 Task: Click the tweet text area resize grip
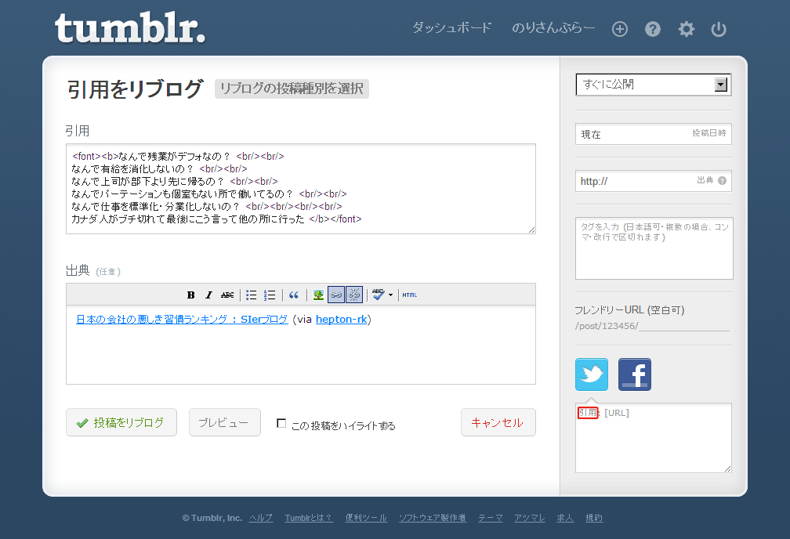tap(727, 468)
